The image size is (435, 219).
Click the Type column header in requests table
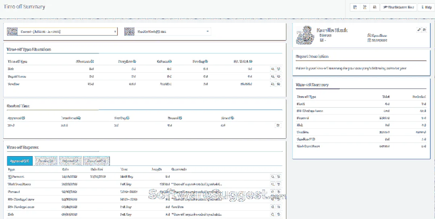[11, 169]
